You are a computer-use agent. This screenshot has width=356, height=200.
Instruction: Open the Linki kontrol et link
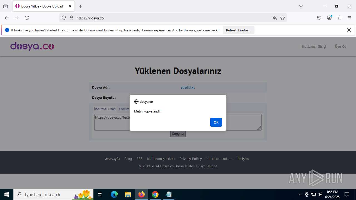tap(219, 159)
